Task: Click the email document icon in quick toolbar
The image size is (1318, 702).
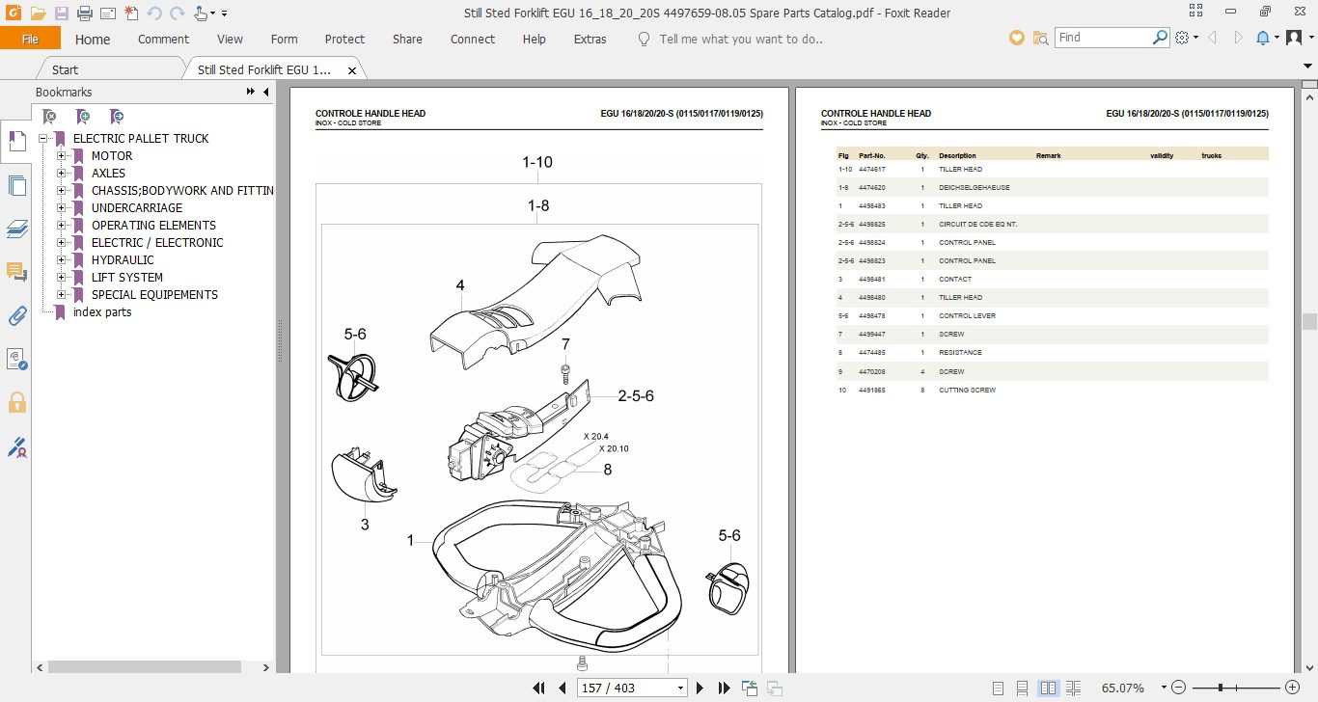Action: point(107,13)
